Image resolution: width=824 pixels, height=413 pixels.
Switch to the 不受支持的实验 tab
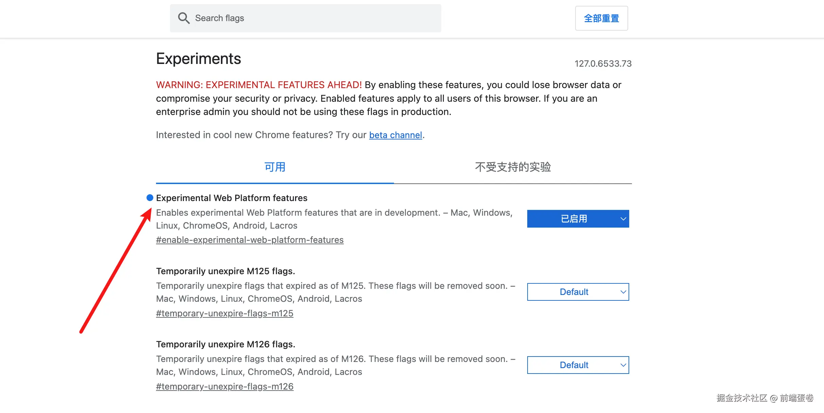tap(513, 167)
